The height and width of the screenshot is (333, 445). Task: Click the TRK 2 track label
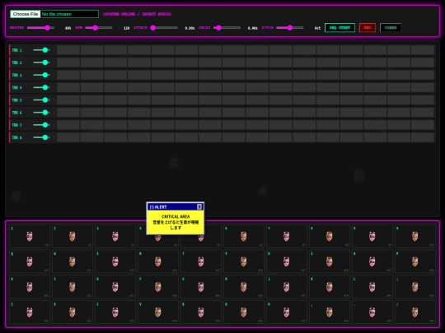click(16, 62)
